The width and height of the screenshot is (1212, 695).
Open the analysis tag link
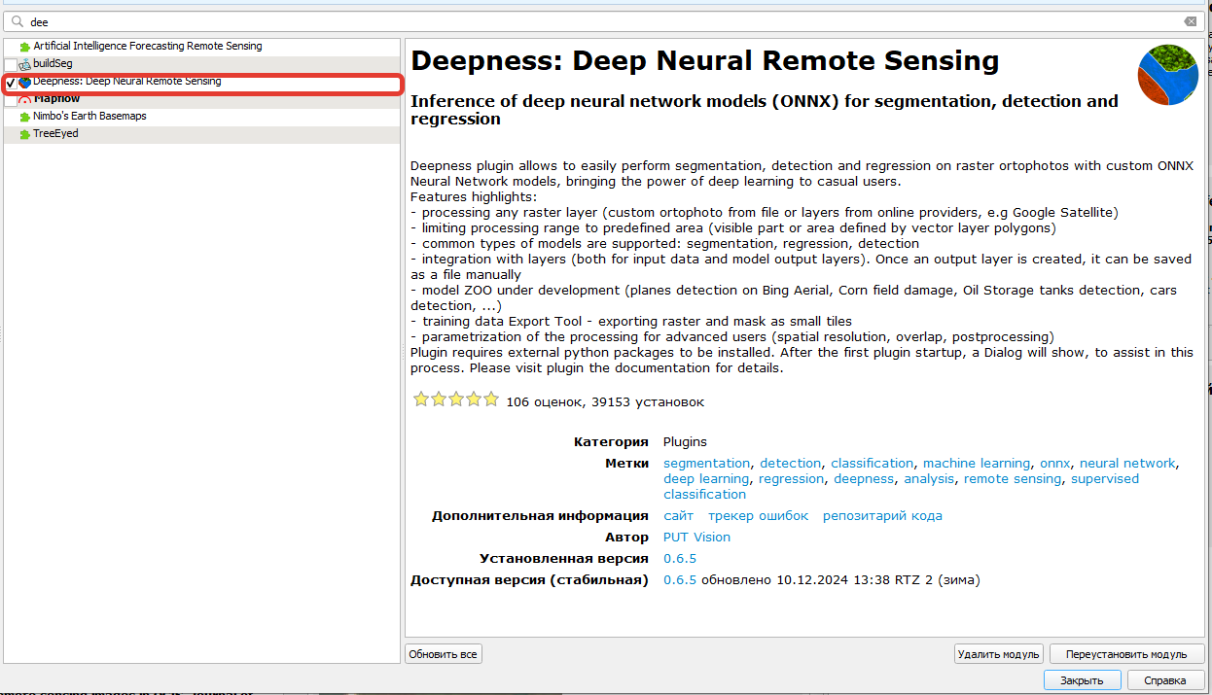[x=928, y=478]
